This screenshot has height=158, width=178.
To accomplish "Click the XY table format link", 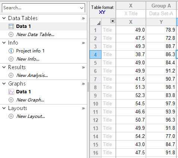I will [x=102, y=12].
